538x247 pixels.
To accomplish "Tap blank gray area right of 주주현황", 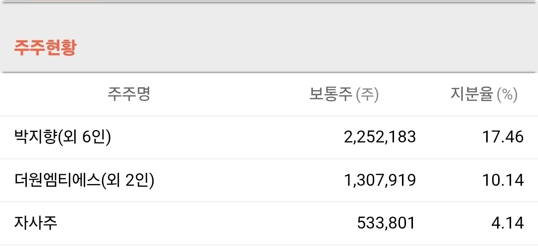I will pos(299,48).
